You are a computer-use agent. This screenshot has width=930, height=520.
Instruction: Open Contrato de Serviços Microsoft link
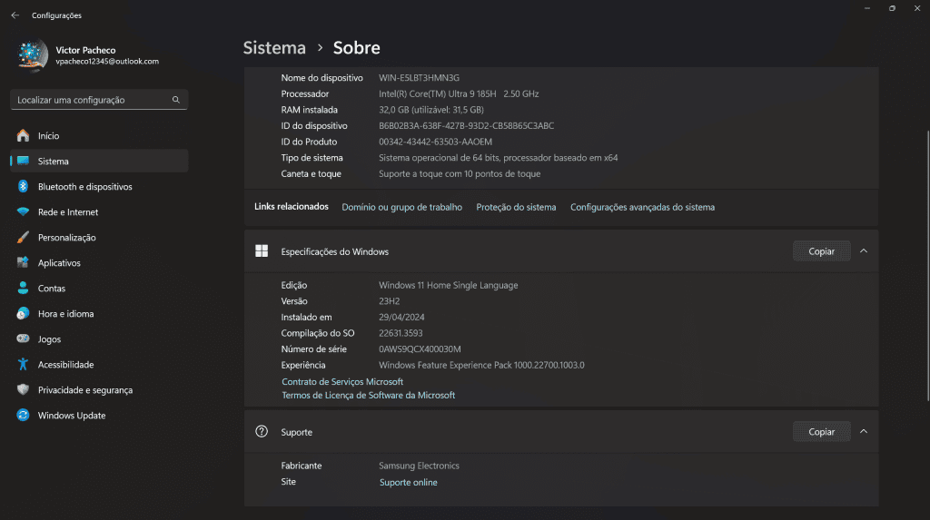click(x=342, y=381)
